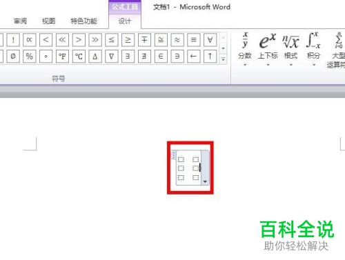The width and height of the screenshot is (345, 260).
Task: Go to next row of symbol gallery
Action: coord(223,48)
